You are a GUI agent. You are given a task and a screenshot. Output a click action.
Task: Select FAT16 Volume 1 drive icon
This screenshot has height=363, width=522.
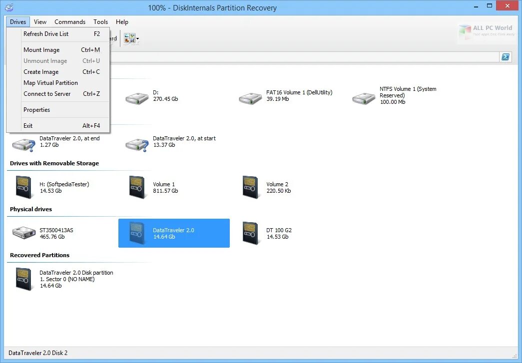(x=250, y=98)
